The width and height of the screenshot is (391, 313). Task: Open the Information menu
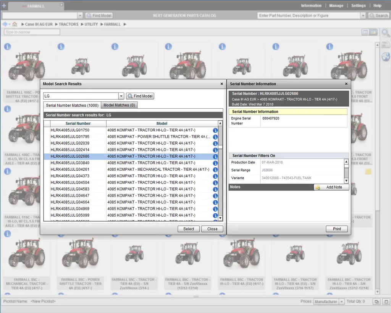pos(311,5)
